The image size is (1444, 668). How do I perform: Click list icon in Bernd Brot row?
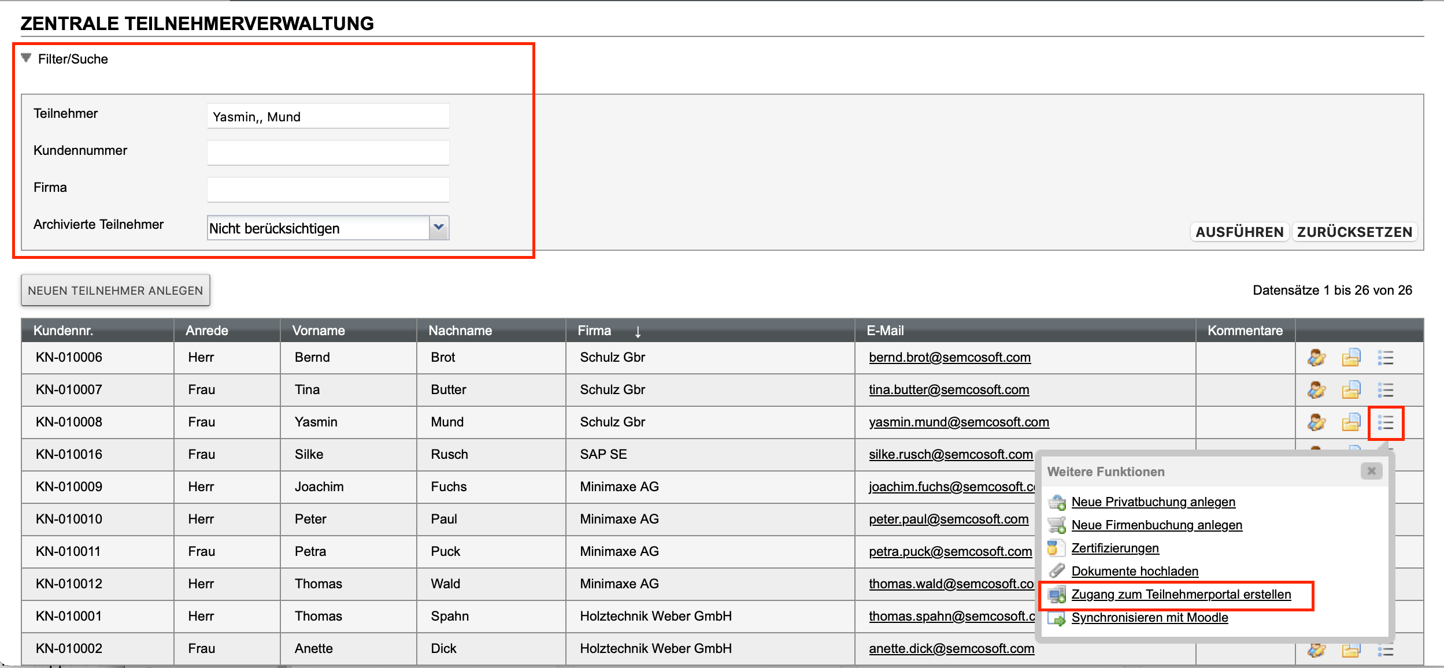coord(1386,358)
